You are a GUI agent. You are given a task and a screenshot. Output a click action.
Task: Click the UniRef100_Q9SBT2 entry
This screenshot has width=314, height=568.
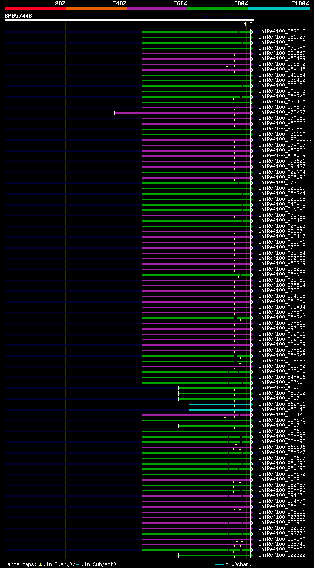[282, 64]
